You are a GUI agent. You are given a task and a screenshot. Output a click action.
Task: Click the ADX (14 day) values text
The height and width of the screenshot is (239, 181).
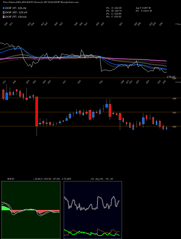coord(102,179)
